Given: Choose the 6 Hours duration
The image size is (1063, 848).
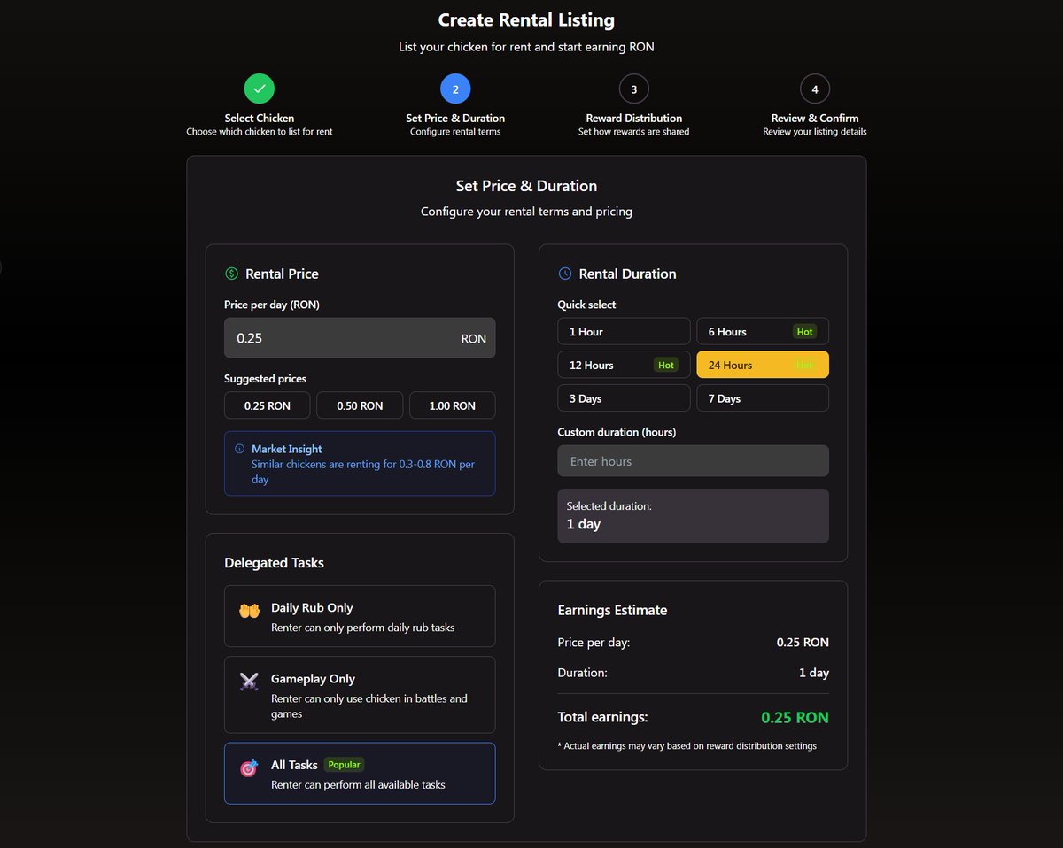Looking at the screenshot, I should pos(763,331).
